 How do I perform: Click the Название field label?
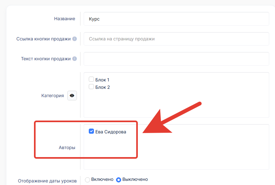point(64,19)
